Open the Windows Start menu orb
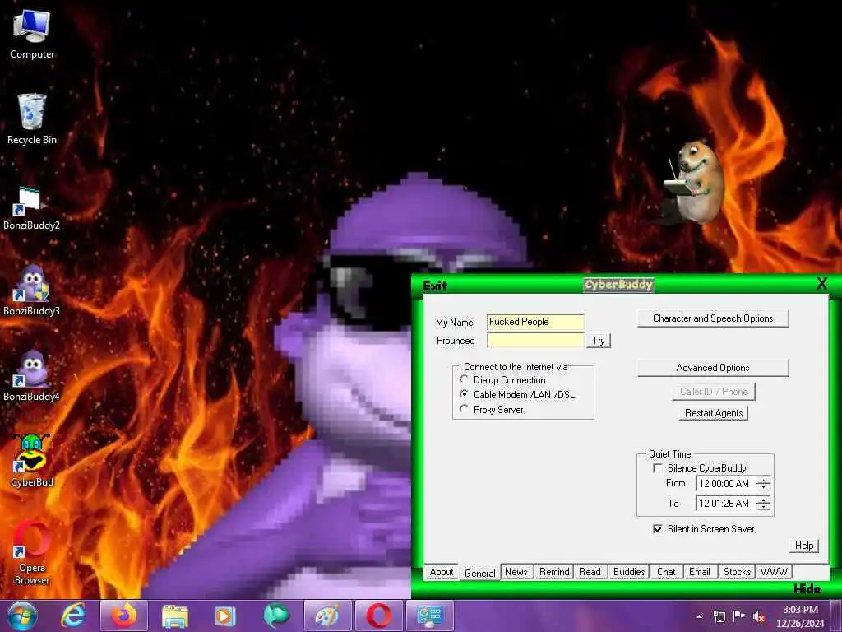842x632 pixels. [x=22, y=616]
